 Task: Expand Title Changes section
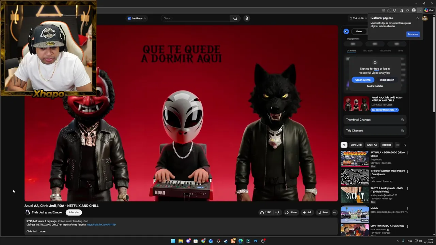tap(375, 131)
